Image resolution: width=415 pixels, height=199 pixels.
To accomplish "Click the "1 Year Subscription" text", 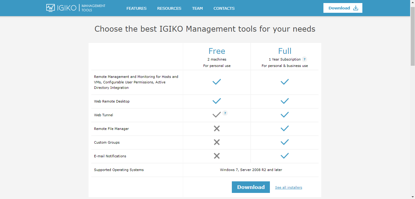I will click(285, 59).
